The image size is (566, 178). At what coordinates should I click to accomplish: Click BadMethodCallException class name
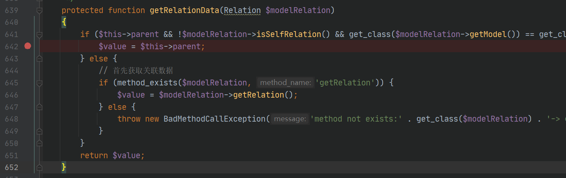[215, 119]
